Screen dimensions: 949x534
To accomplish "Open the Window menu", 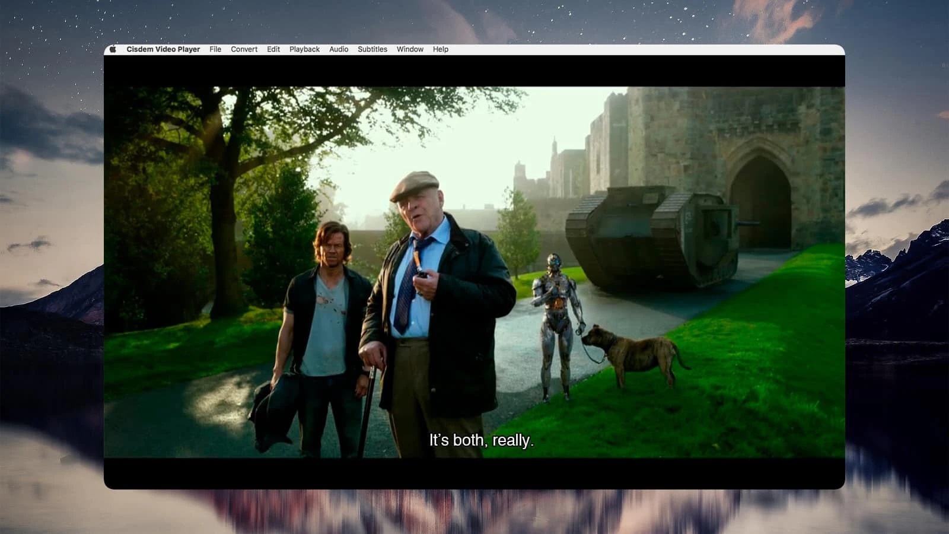I will (410, 49).
